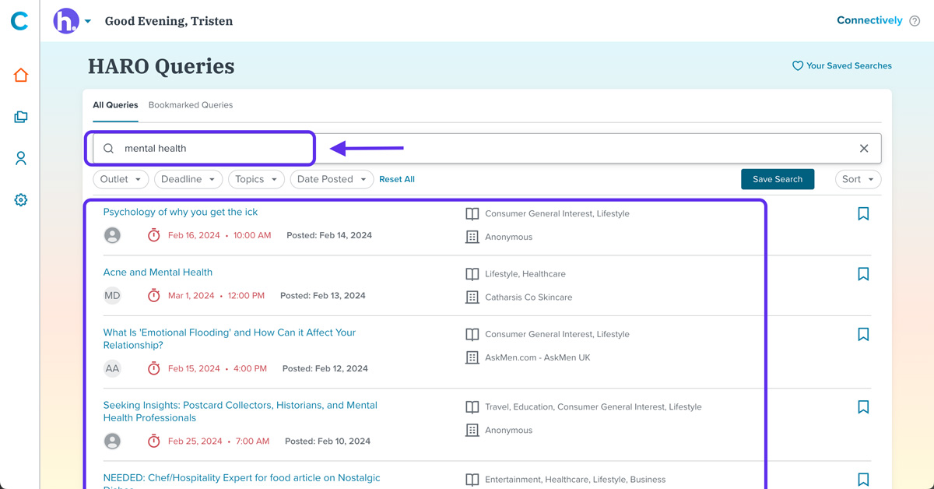Click the book icon beside Entertainment, Healthcare
This screenshot has width=934, height=489.
472,480
